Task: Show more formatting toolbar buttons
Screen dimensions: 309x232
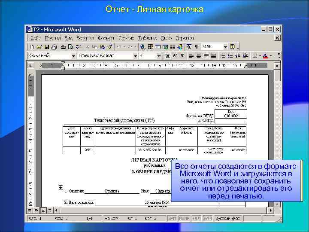Action: pos(279,56)
